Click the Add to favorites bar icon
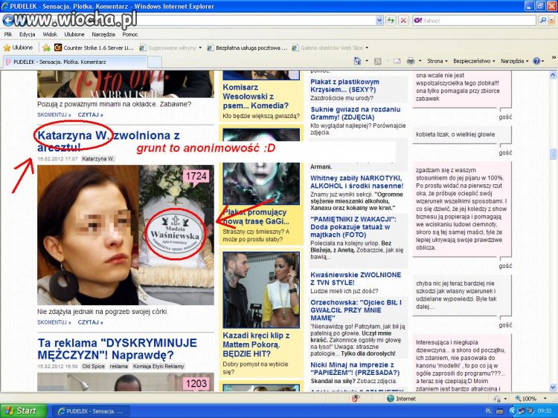This screenshot has height=418, width=558. (46, 48)
